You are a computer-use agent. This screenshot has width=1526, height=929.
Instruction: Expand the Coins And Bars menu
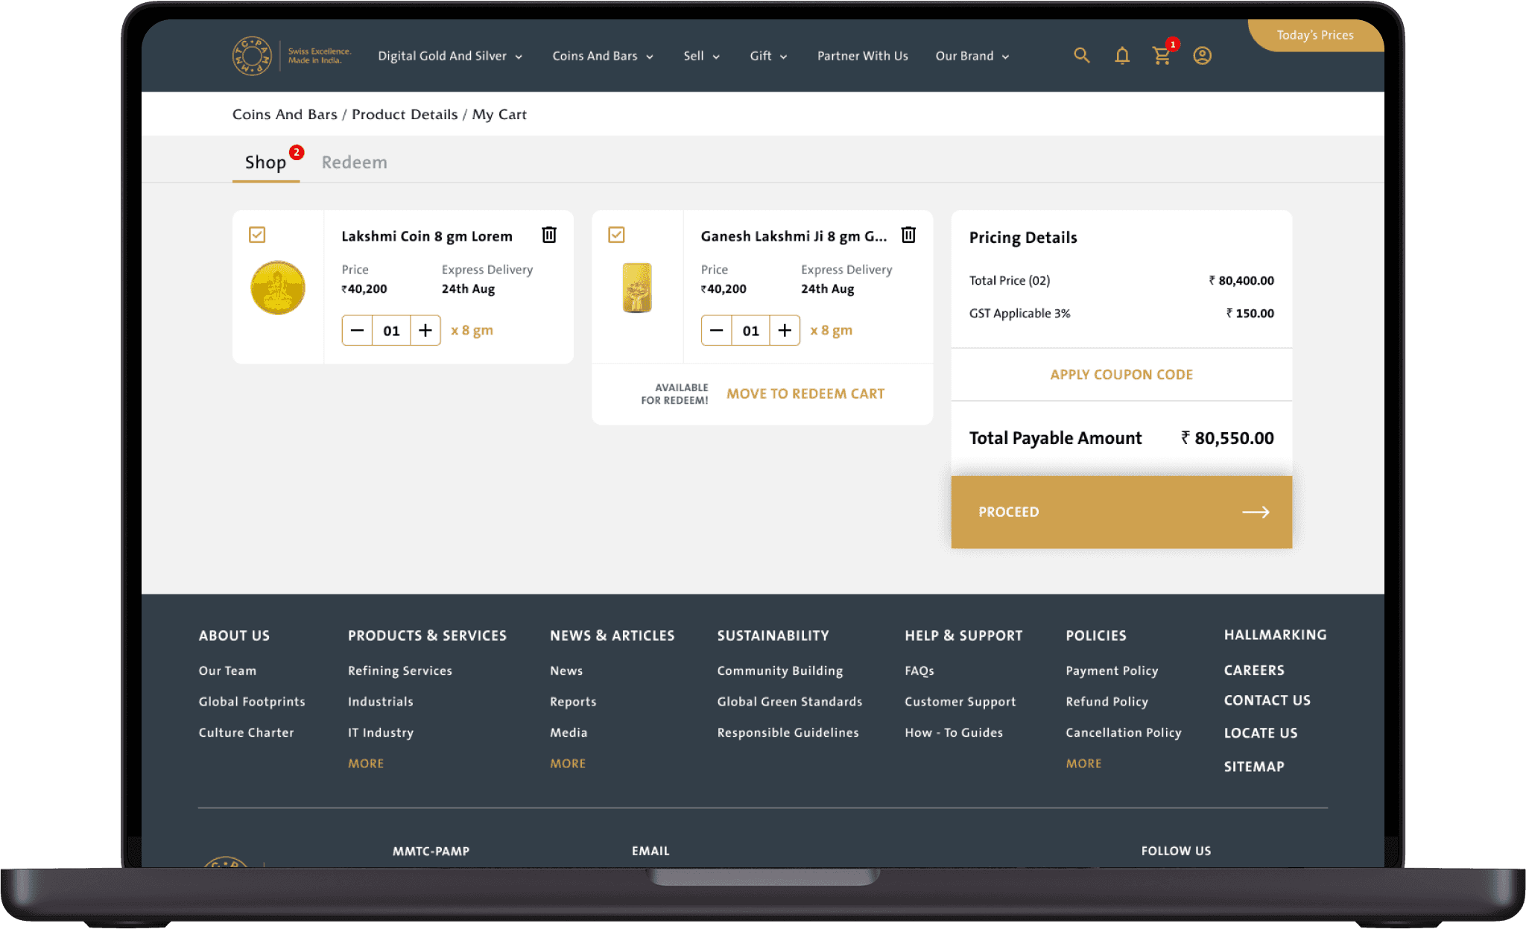click(602, 57)
